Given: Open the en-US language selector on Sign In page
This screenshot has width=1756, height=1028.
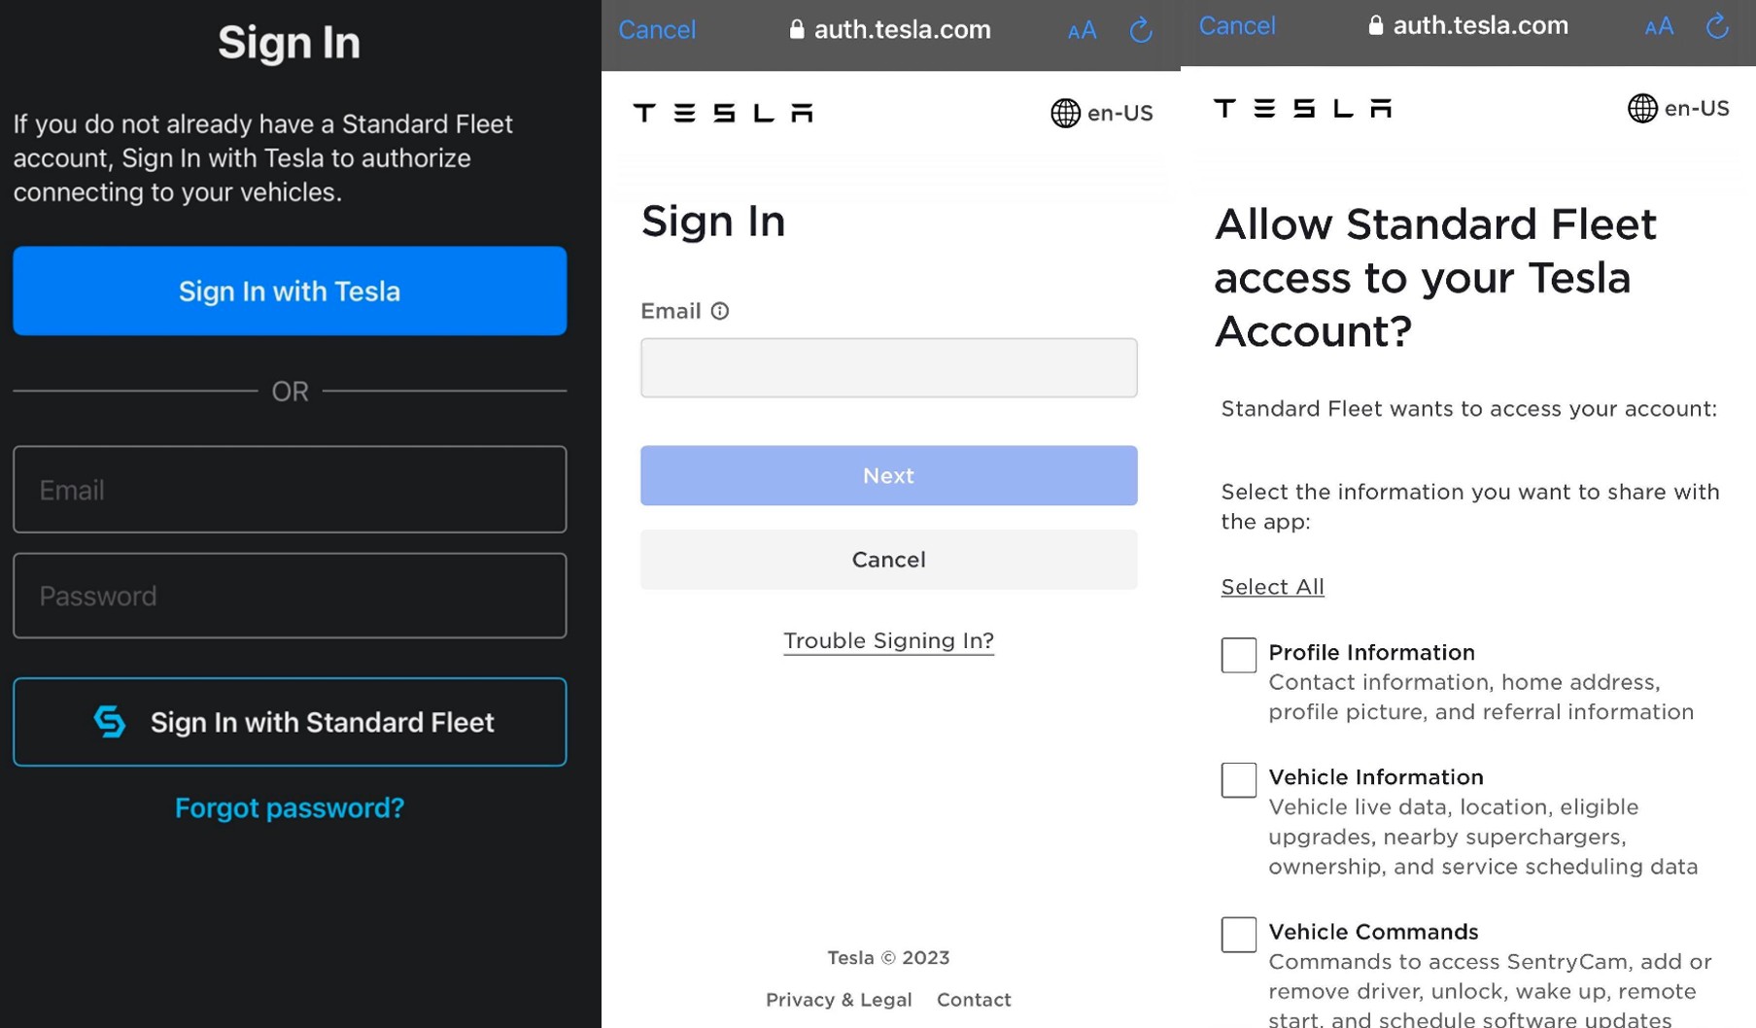Looking at the screenshot, I should (1102, 113).
